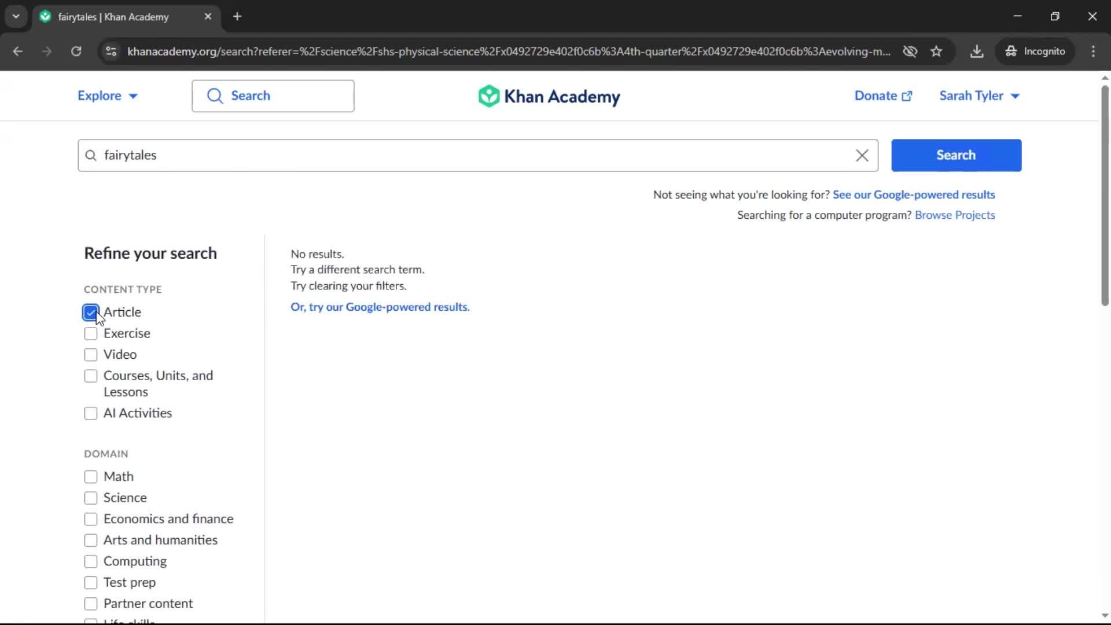Click the "CONTENT TYPE" label
Screen dimensions: 1111x625
123,289
